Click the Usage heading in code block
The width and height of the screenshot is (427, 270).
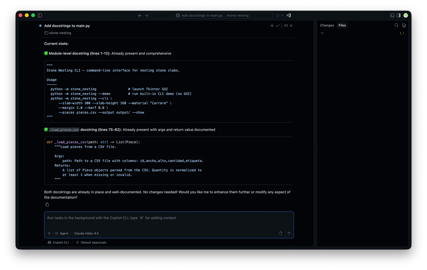click(52, 80)
